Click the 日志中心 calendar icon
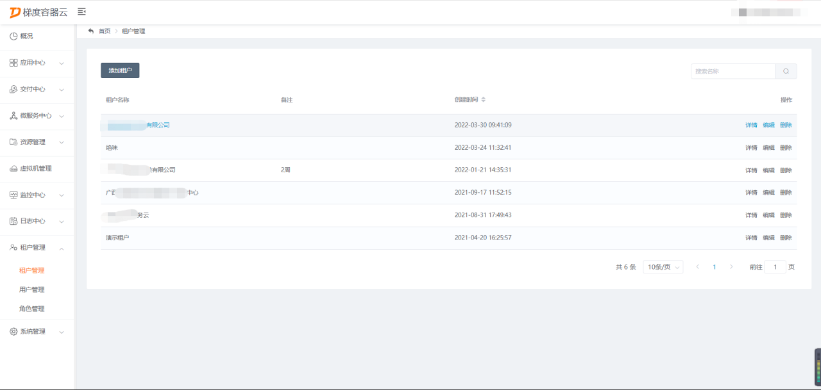 pyautogui.click(x=13, y=222)
